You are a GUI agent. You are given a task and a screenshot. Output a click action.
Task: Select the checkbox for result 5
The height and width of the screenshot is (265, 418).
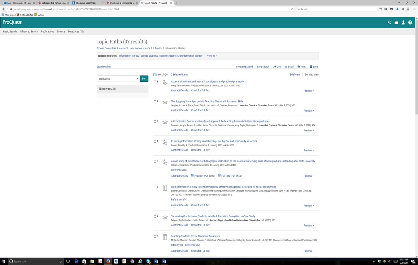tap(155, 161)
